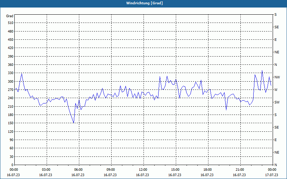Screen dimensions: 287x179
Task: Click the 390 degree axis value
Action: tap(11, 57)
